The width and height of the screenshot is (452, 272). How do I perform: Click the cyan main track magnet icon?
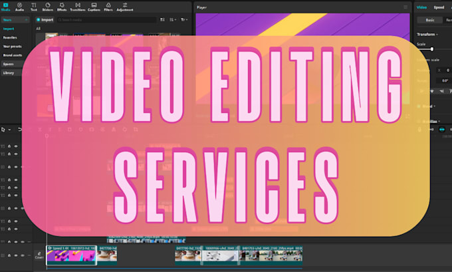442,130
